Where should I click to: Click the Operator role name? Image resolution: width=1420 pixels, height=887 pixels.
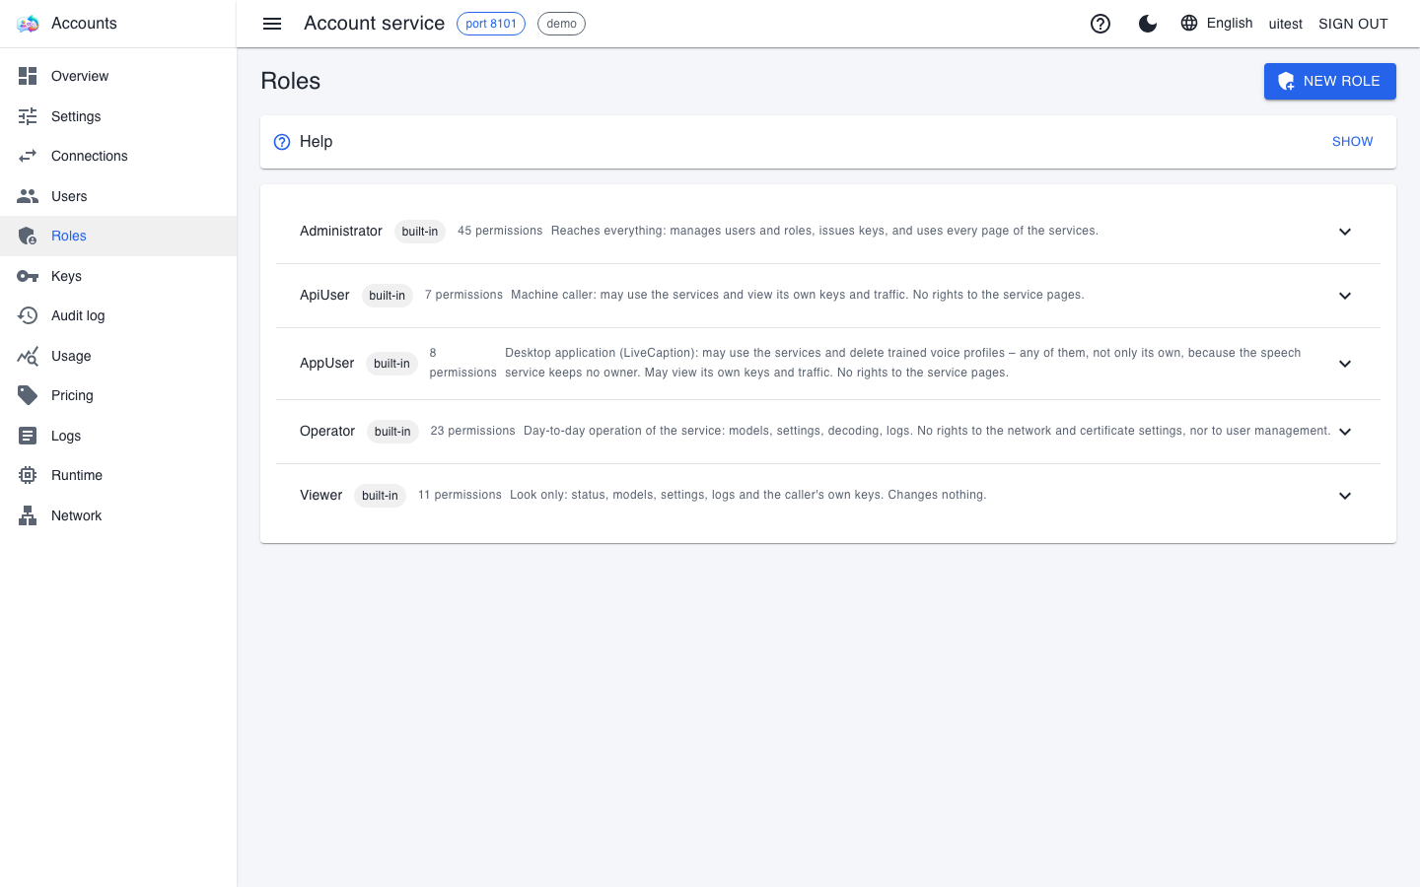click(327, 431)
